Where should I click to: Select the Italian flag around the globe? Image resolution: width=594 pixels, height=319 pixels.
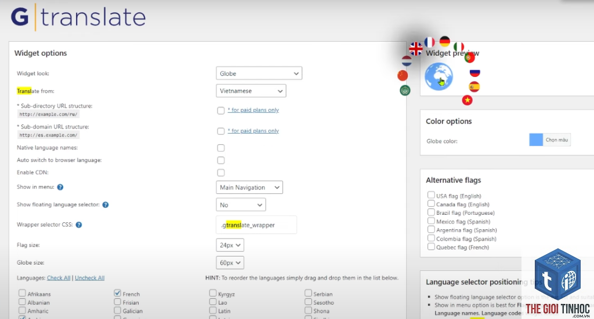click(x=459, y=47)
